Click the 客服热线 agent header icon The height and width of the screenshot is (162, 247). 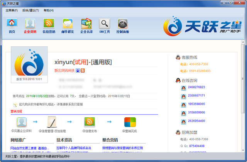pyautogui.click(x=178, y=57)
